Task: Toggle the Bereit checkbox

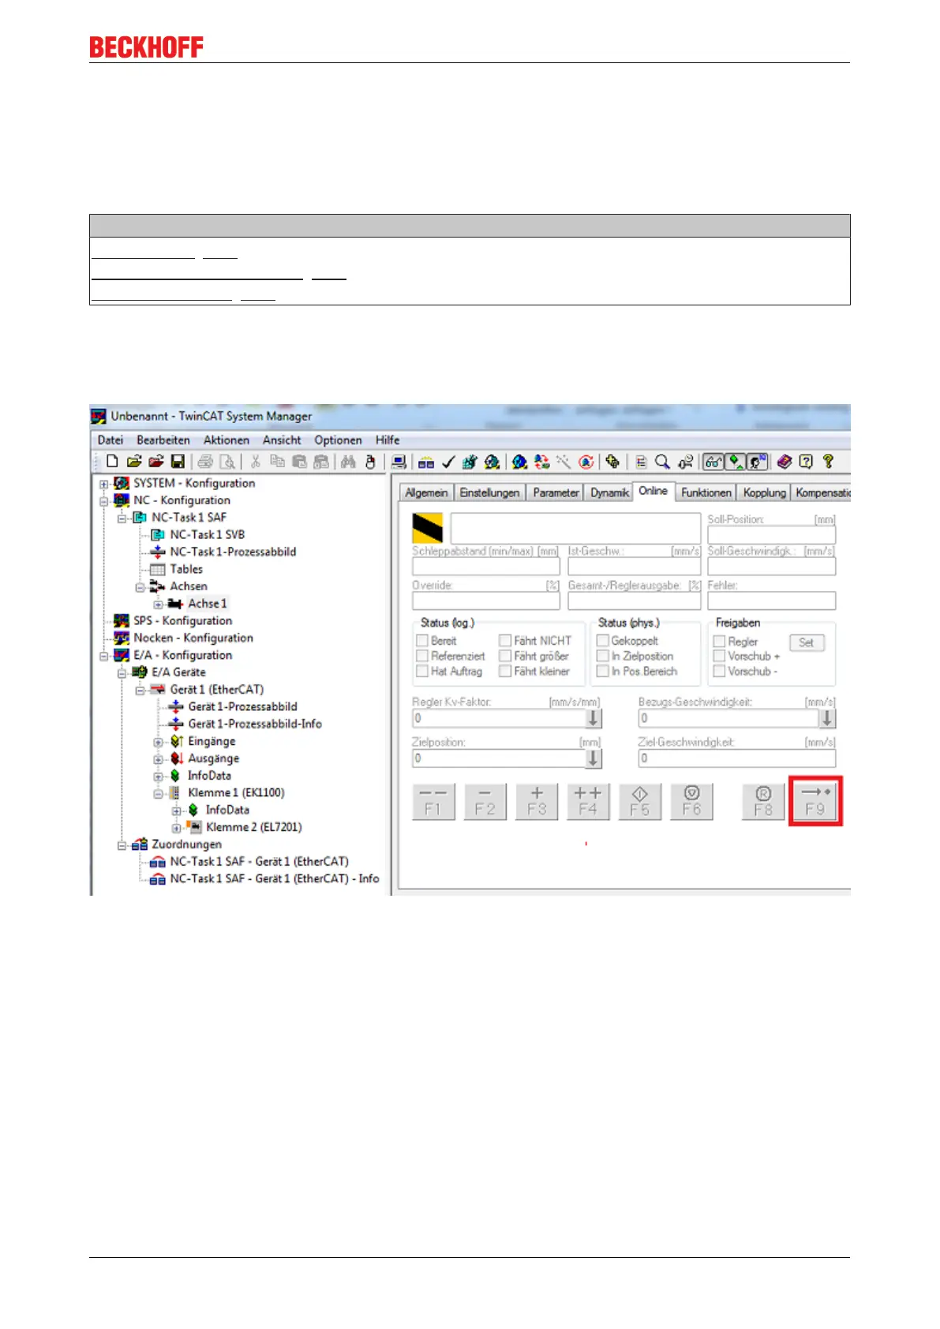Action: pos(422,641)
